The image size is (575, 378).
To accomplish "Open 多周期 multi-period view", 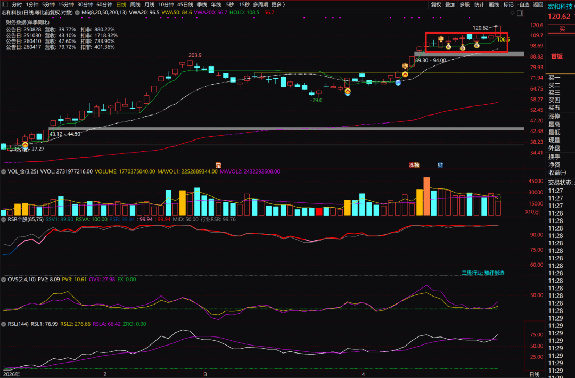I will [x=260, y=4].
